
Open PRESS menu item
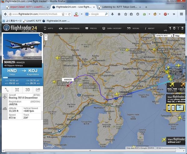pos(91,28)
